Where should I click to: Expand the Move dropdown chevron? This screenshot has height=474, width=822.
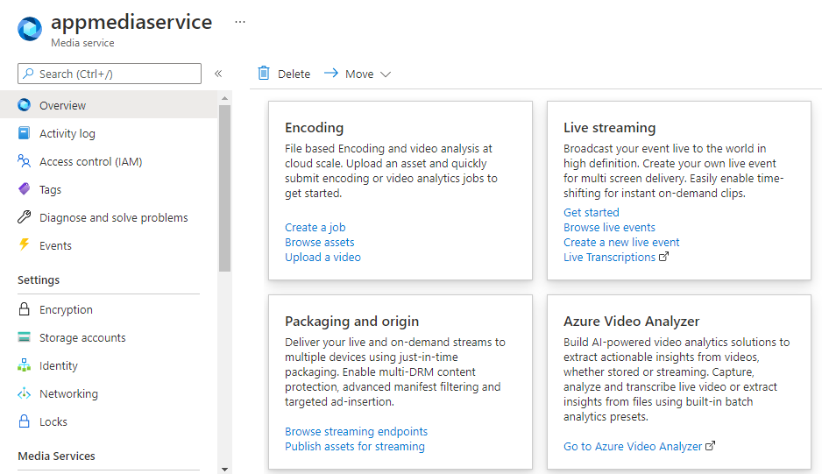pos(386,74)
